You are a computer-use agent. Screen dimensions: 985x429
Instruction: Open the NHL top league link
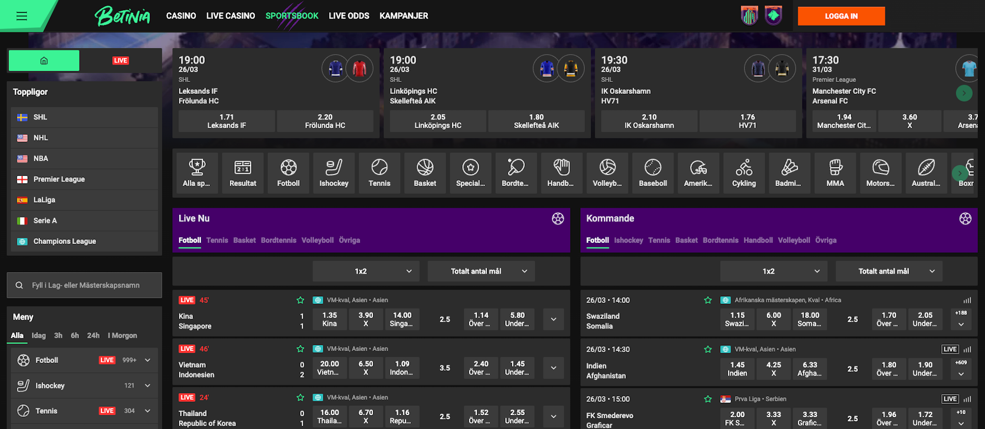(84, 138)
